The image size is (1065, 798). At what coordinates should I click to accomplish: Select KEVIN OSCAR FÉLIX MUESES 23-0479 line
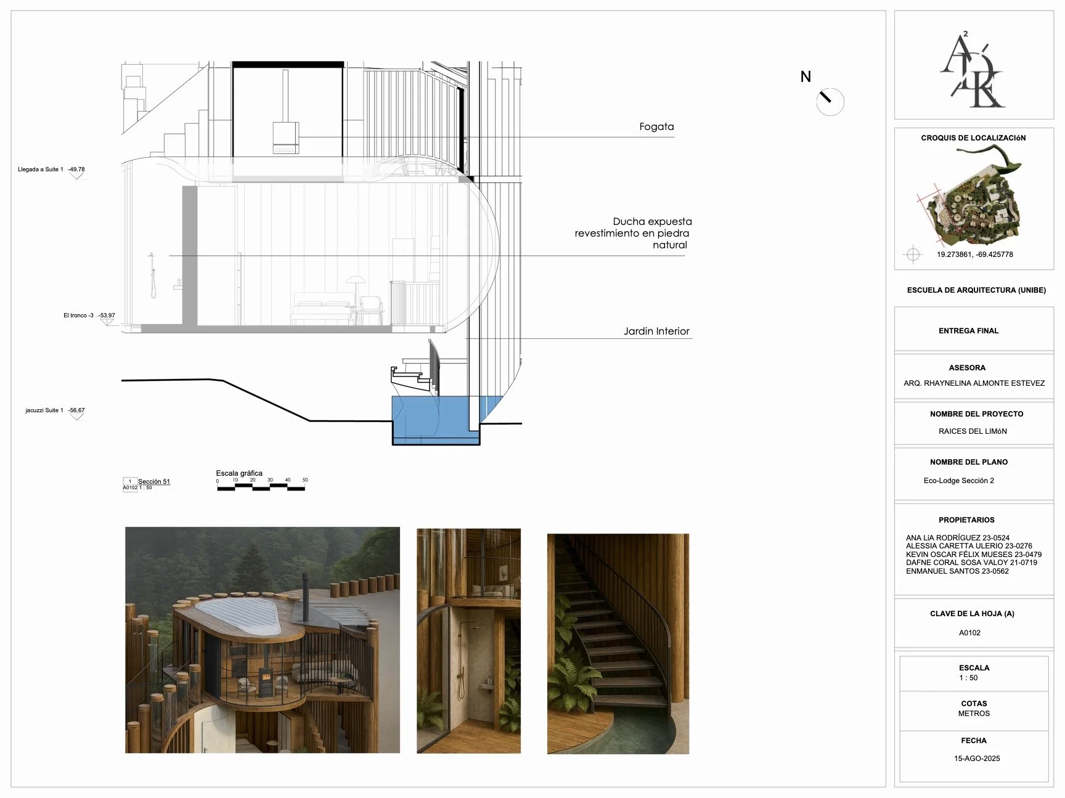point(974,555)
